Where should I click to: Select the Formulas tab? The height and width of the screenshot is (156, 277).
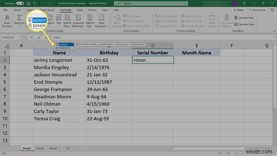66,10
